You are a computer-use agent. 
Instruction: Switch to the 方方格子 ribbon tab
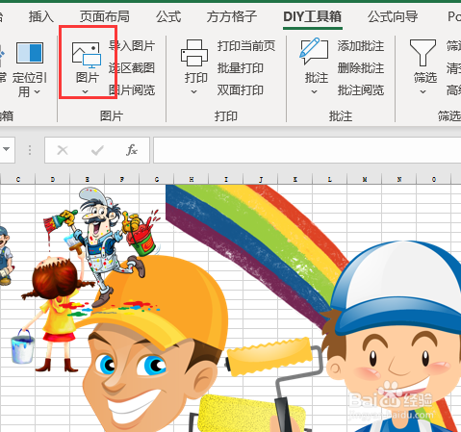pyautogui.click(x=232, y=16)
